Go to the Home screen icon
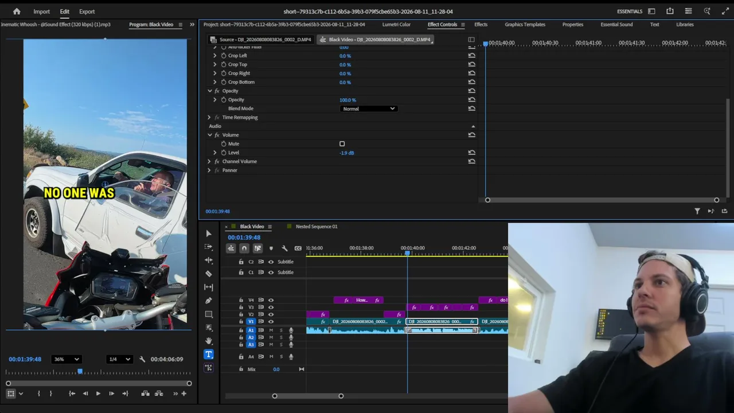The height and width of the screenshot is (413, 734). (17, 11)
